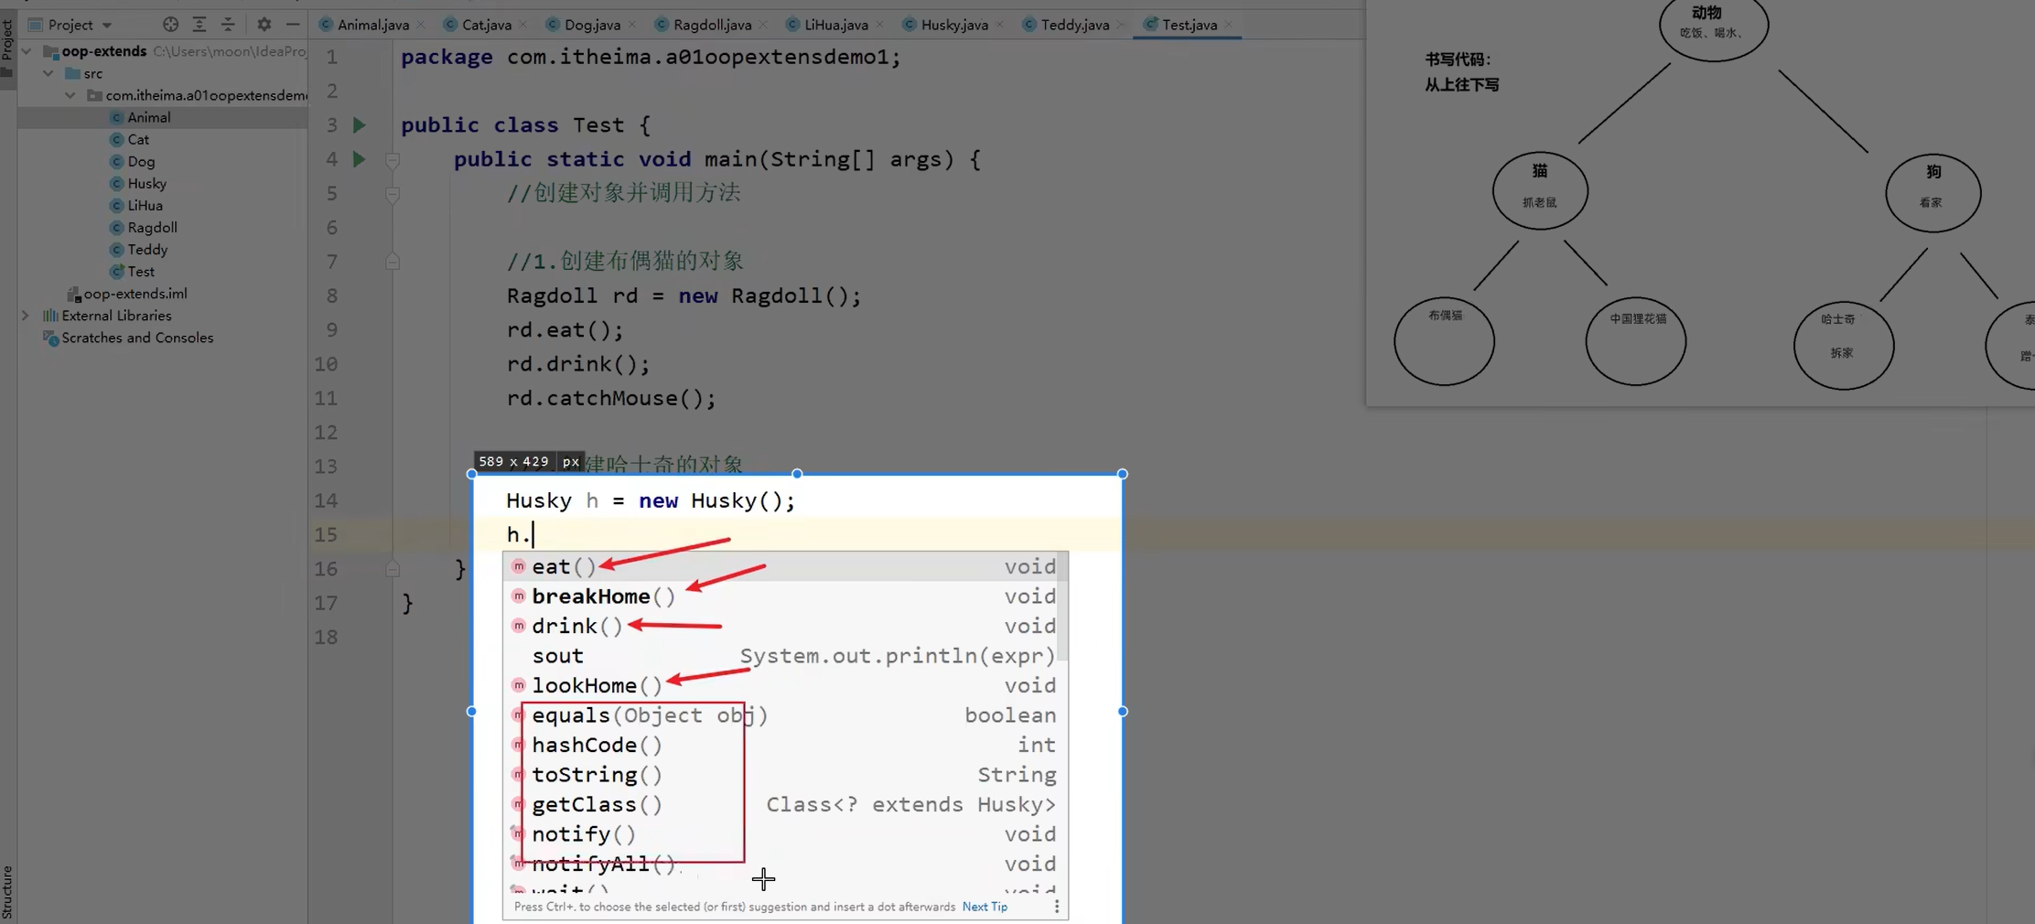Switch to the Animal.java tab
Screen dimensions: 2035x924
point(371,25)
